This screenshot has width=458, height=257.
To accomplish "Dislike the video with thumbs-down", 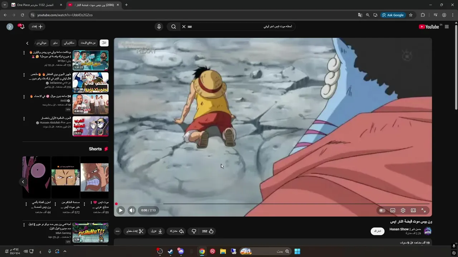I will pos(194,231).
